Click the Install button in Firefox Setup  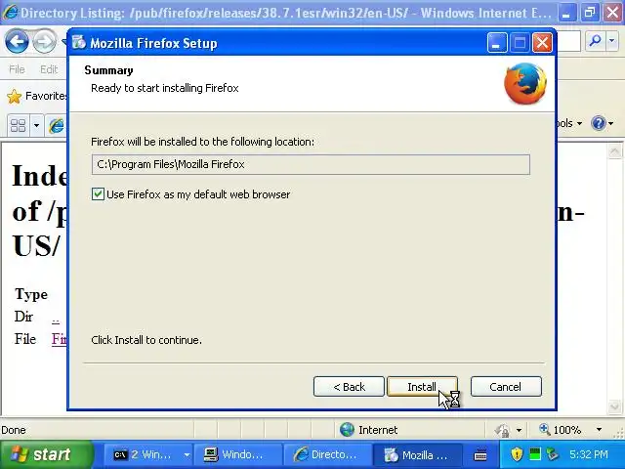422,387
